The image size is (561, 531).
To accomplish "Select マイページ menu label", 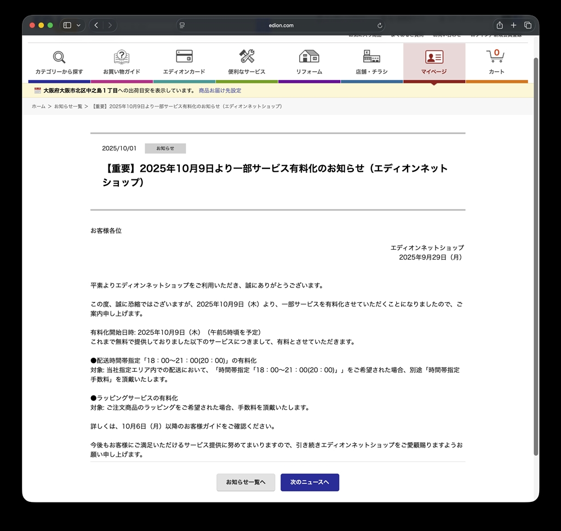I will (434, 72).
